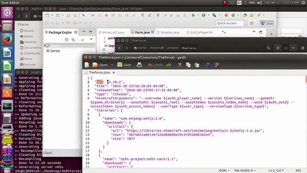
Task: Click the TheForce breadcrumb in path bar
Action: (x=189, y=48)
